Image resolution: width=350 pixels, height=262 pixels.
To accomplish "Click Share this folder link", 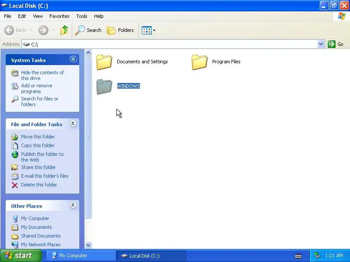I will 38,167.
